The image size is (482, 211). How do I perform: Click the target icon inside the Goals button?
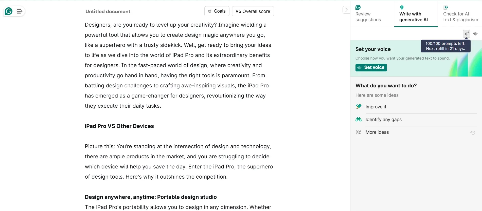(x=210, y=11)
